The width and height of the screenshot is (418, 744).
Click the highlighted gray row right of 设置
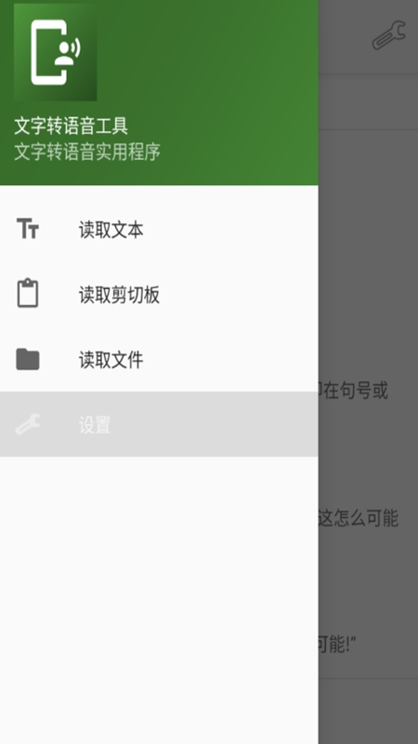[x=214, y=424]
